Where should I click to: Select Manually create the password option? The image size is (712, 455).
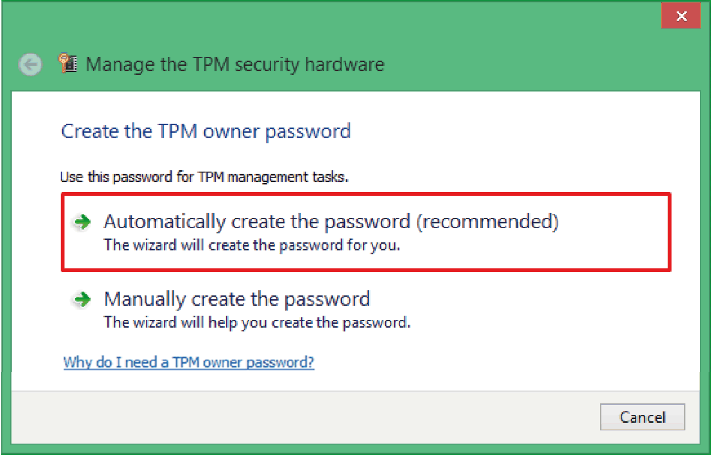237,299
